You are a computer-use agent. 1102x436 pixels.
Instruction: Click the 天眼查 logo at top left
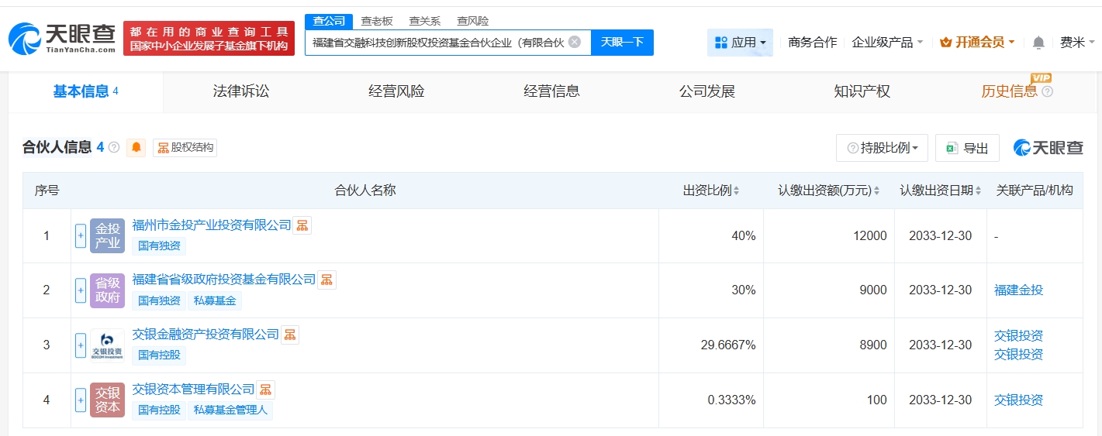tap(62, 38)
